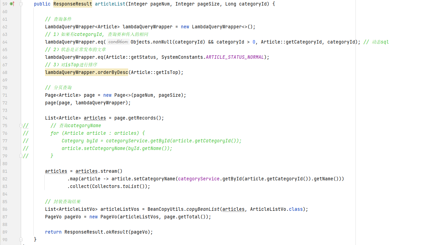Click the articleList method name
423x245 pixels.
pyautogui.click(x=110, y=4)
